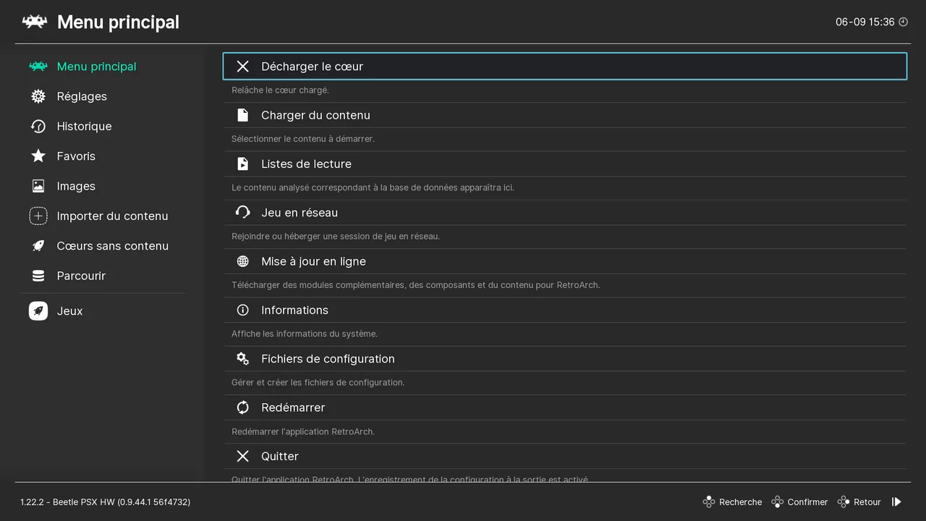The image size is (926, 521).
Task: Go to Favoris in the sidebar
Action: click(103, 156)
